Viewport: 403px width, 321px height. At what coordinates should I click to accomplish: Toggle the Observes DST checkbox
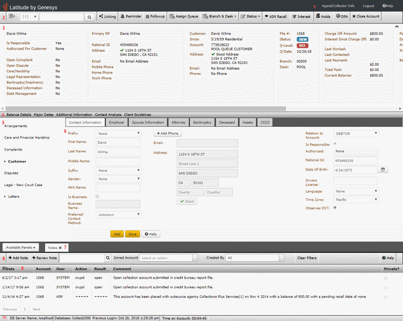(335, 207)
